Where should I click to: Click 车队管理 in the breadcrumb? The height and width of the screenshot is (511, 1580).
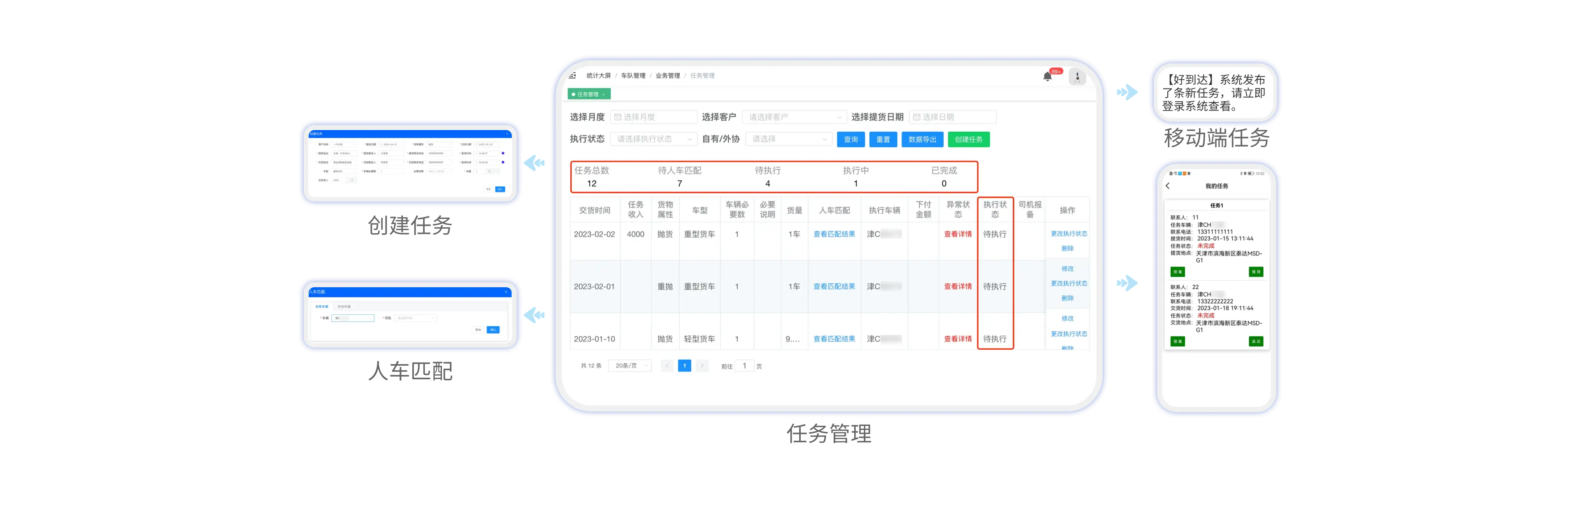pos(633,75)
